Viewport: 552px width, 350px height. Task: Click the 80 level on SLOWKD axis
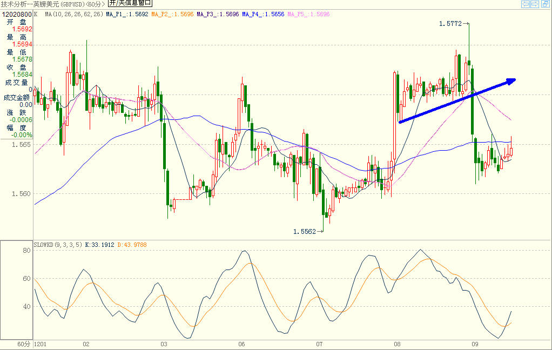27,251
